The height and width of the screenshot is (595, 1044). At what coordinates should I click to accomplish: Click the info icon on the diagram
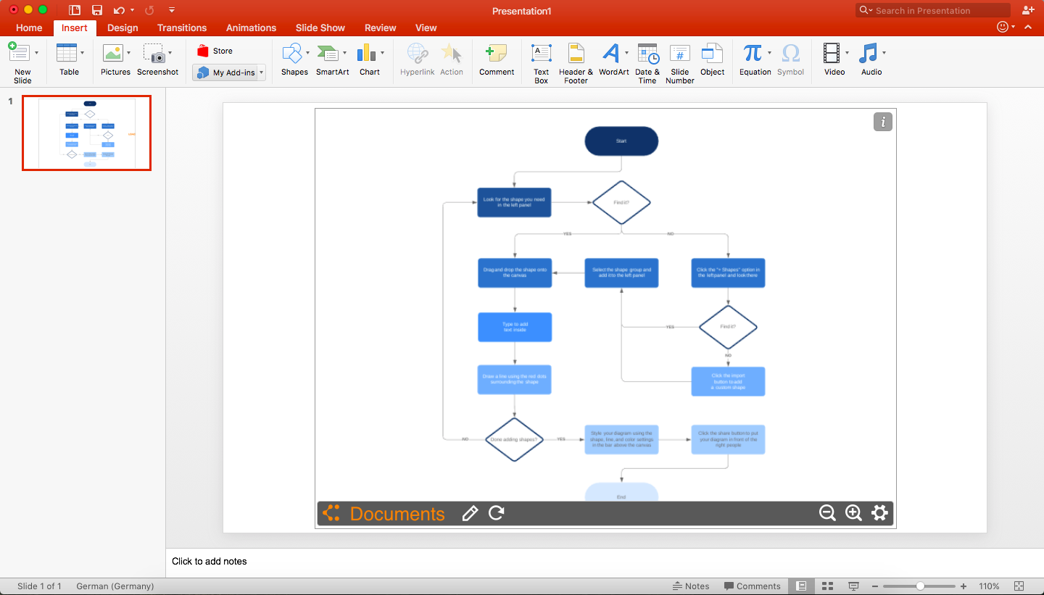[x=882, y=122]
